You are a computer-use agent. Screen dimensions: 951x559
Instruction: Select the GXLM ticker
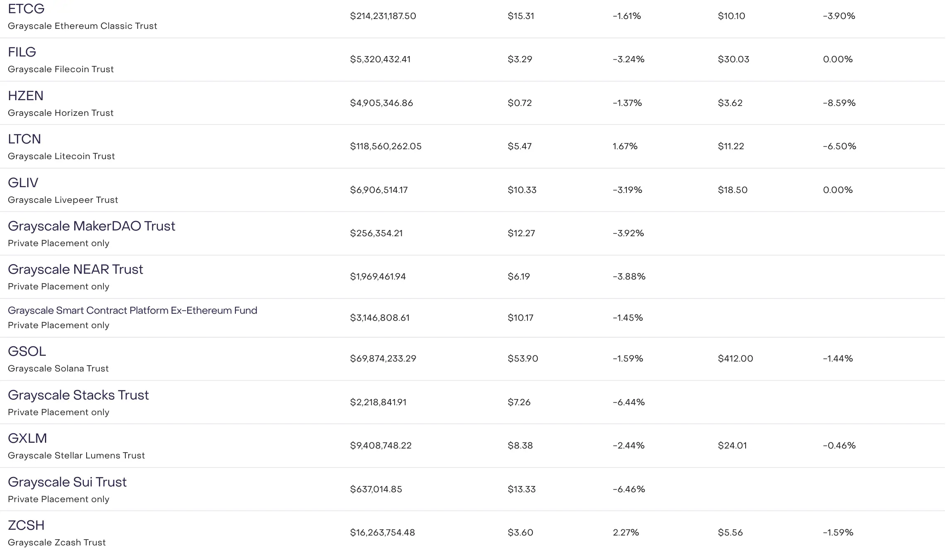coord(27,438)
